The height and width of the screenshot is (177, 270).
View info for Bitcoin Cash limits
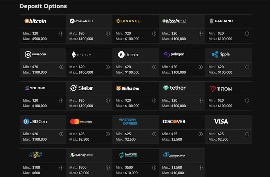201,33
